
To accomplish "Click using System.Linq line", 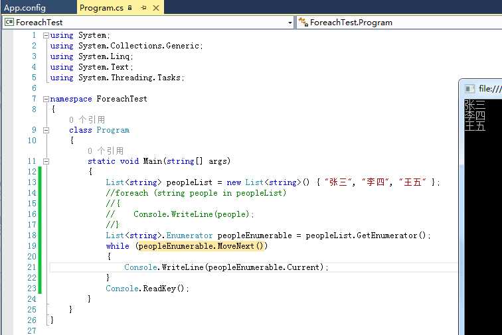I will (x=92, y=56).
